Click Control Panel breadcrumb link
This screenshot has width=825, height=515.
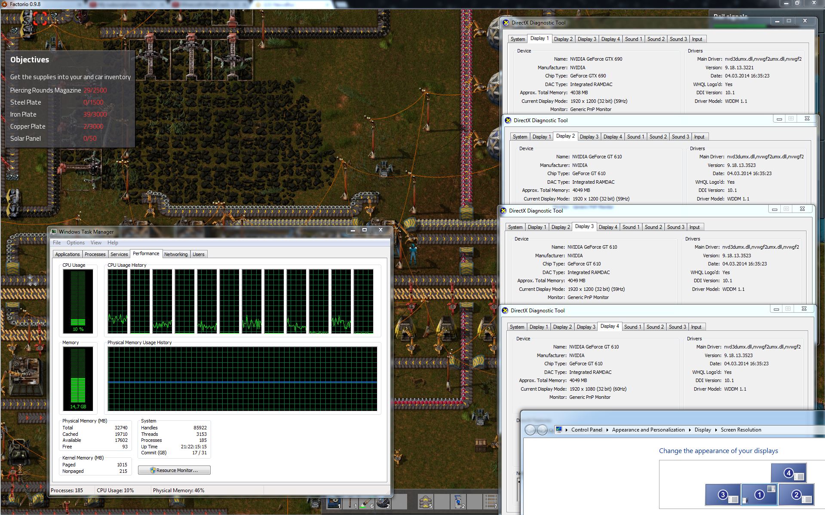[x=586, y=430]
